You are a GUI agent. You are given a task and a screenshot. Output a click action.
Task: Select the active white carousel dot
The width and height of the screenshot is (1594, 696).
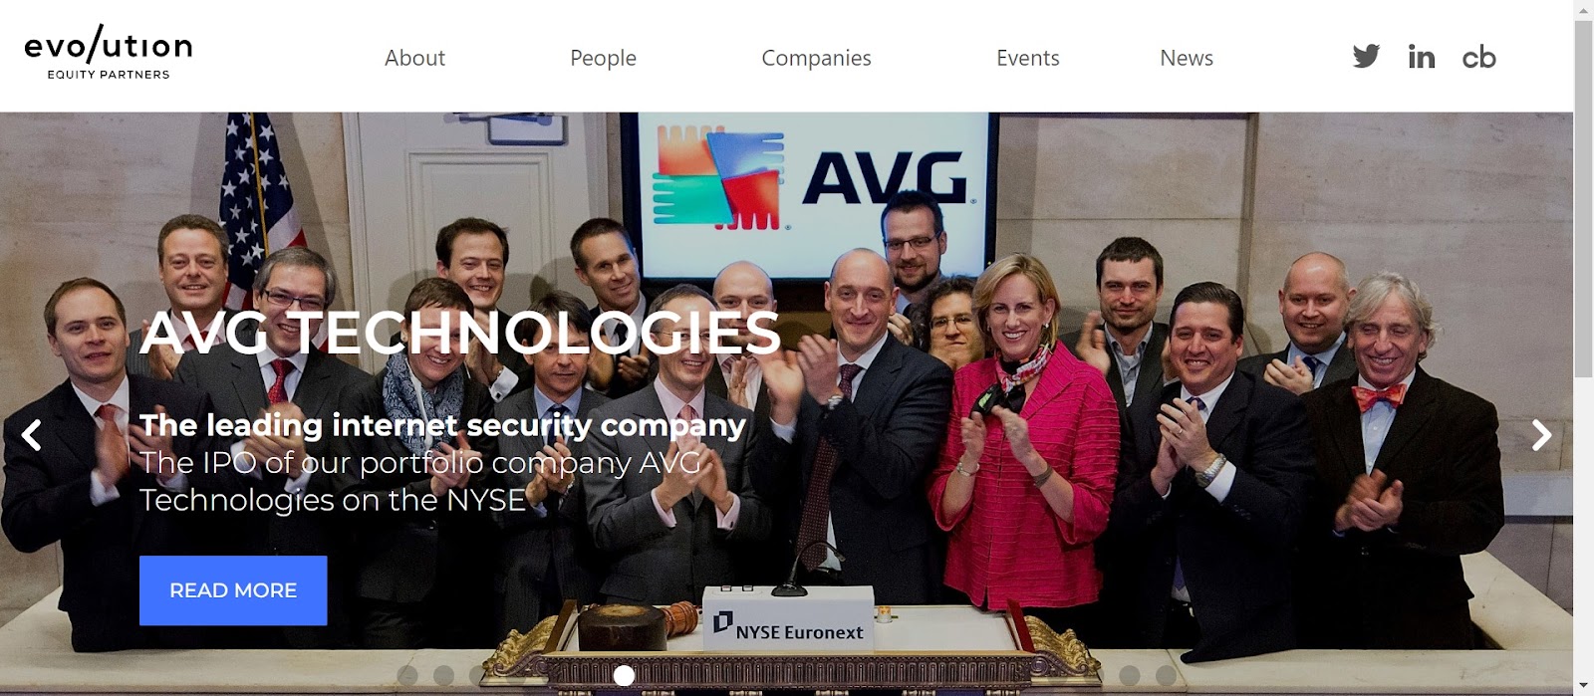coord(624,676)
